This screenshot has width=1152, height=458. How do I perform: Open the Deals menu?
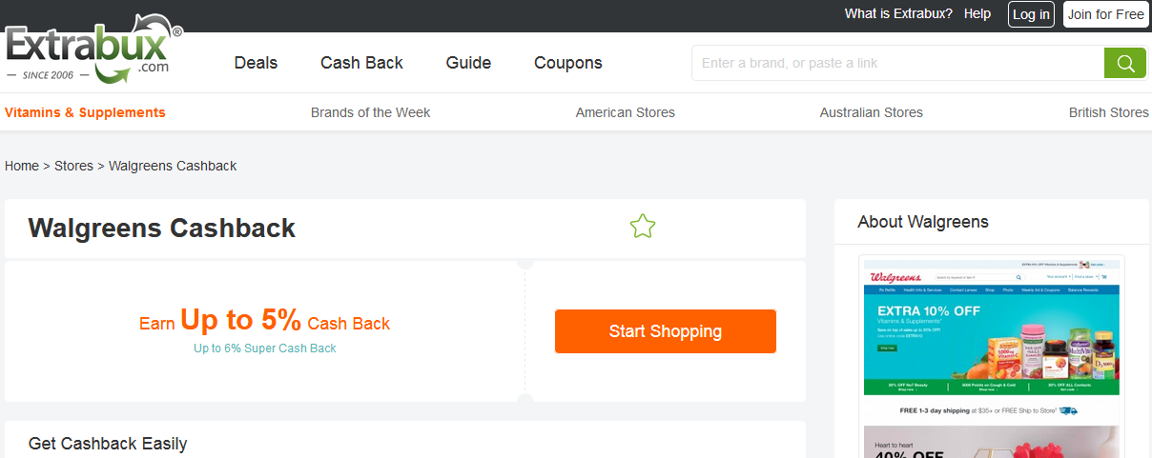[x=256, y=63]
